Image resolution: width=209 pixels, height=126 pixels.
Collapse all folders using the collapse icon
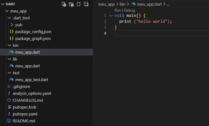[86, 4]
